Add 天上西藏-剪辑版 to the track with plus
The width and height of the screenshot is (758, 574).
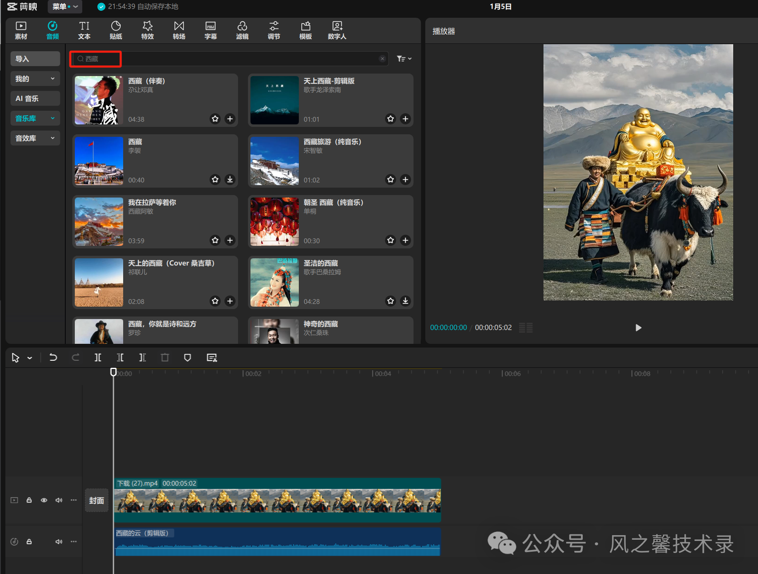pyautogui.click(x=405, y=119)
